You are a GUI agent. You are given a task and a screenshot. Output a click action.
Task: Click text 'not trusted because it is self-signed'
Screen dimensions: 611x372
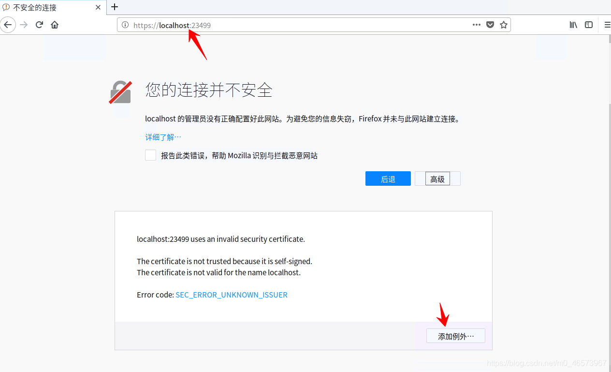[x=252, y=261]
